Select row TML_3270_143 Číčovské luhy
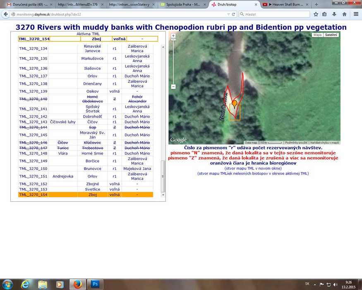The width and height of the screenshot is (362, 290). (x=85, y=122)
